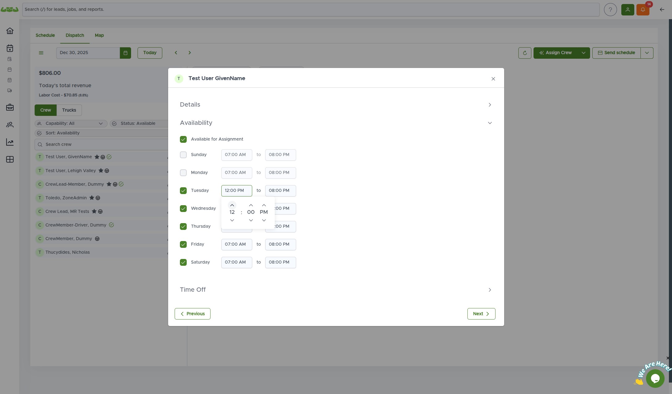Go to previous day arrow
672x394 pixels.
[176, 53]
